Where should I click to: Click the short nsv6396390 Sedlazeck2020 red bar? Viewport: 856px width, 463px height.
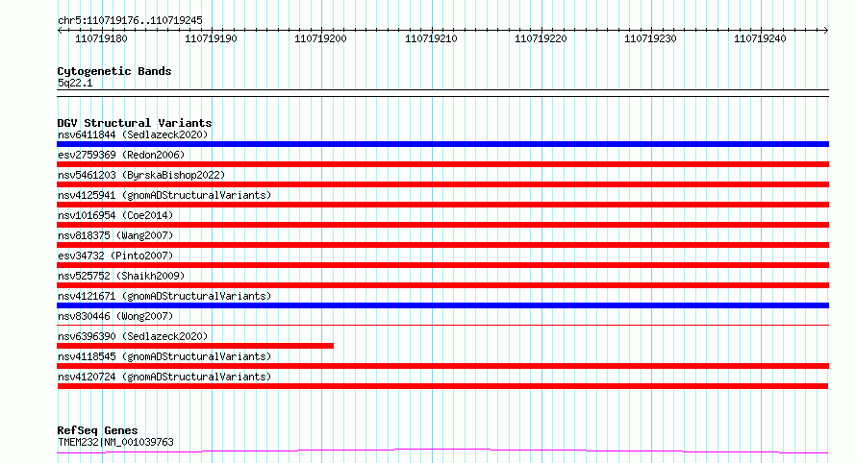[195, 347]
